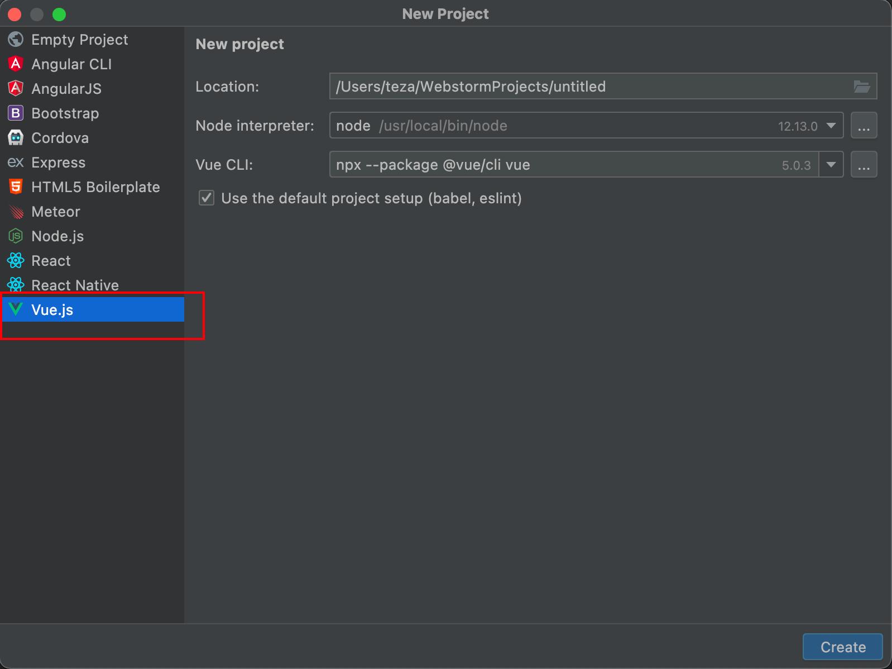892x669 pixels.
Task: Expand the Vue CLI dropdown arrow
Action: 831,165
